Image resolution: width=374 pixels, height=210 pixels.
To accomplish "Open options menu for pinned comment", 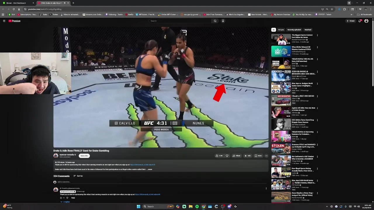I will (266, 188).
